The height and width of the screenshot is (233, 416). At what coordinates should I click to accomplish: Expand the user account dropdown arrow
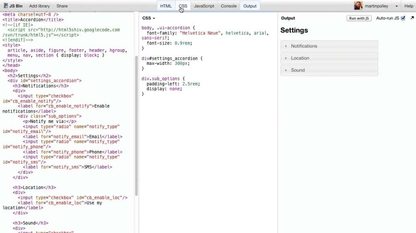tap(396, 6)
